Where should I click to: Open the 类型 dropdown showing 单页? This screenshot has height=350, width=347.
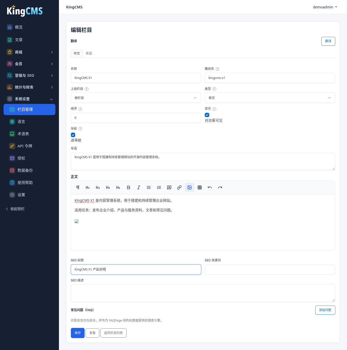point(270,98)
